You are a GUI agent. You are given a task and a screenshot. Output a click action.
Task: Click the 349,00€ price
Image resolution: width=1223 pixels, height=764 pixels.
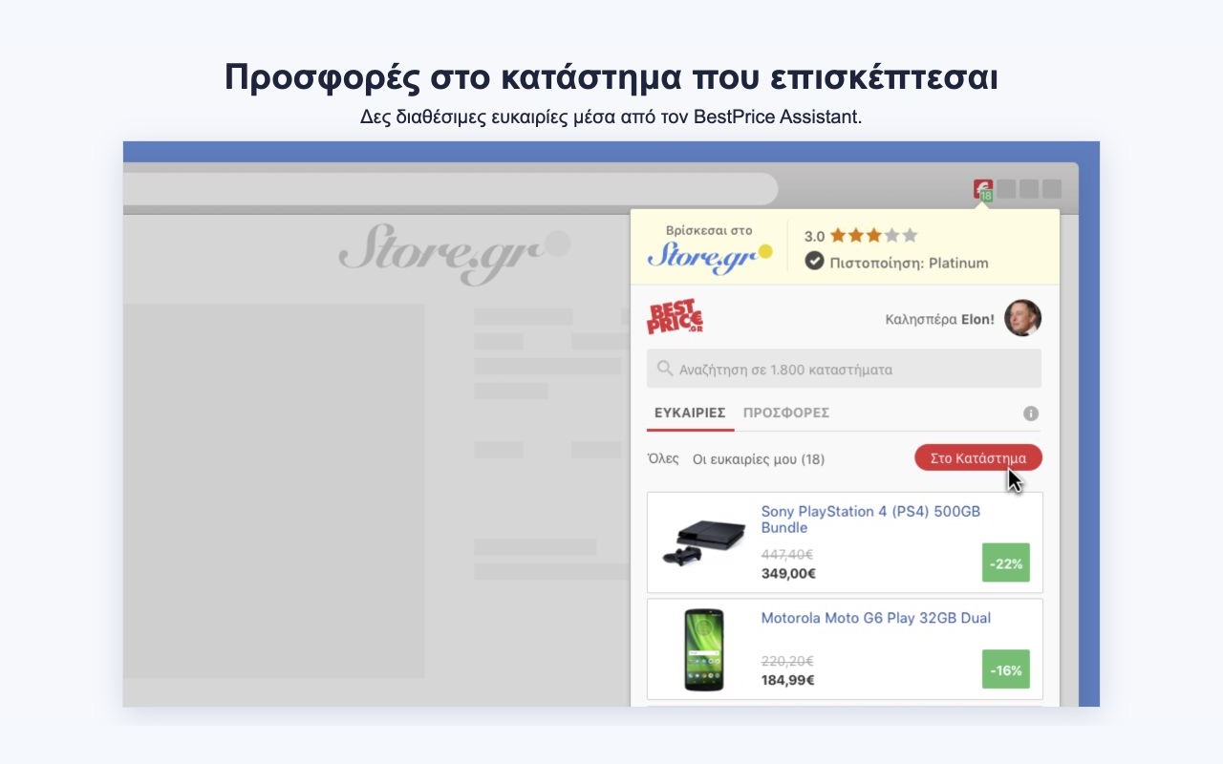coord(788,573)
